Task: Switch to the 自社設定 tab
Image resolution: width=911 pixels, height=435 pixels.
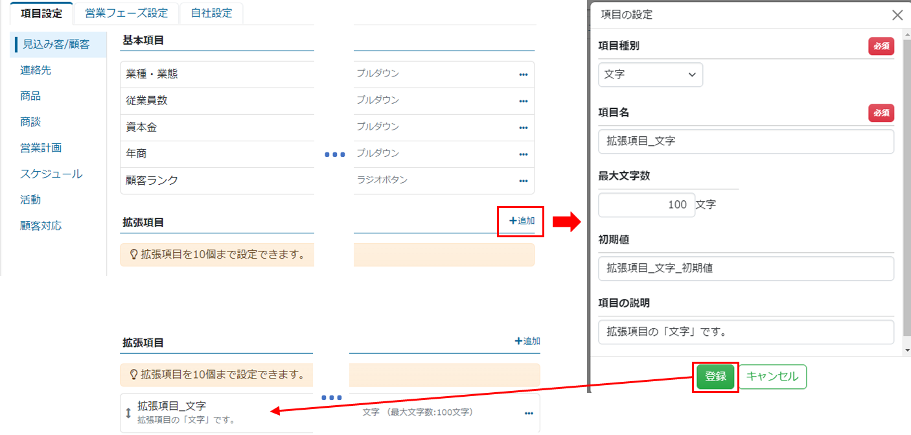Action: (211, 13)
